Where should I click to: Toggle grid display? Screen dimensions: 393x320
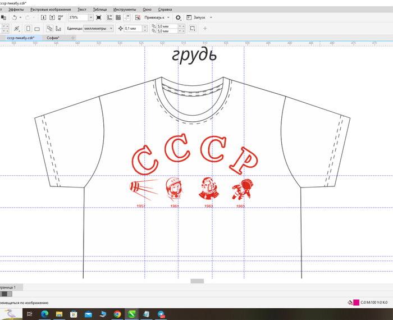[x=118, y=17]
